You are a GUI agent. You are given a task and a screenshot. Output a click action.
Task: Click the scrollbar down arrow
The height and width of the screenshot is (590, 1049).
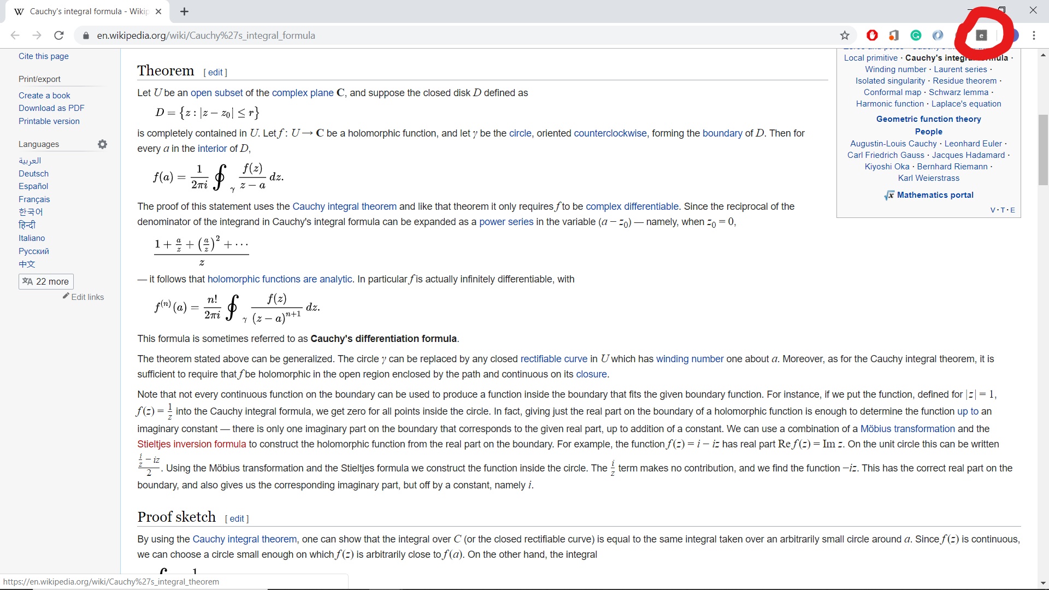(x=1043, y=583)
